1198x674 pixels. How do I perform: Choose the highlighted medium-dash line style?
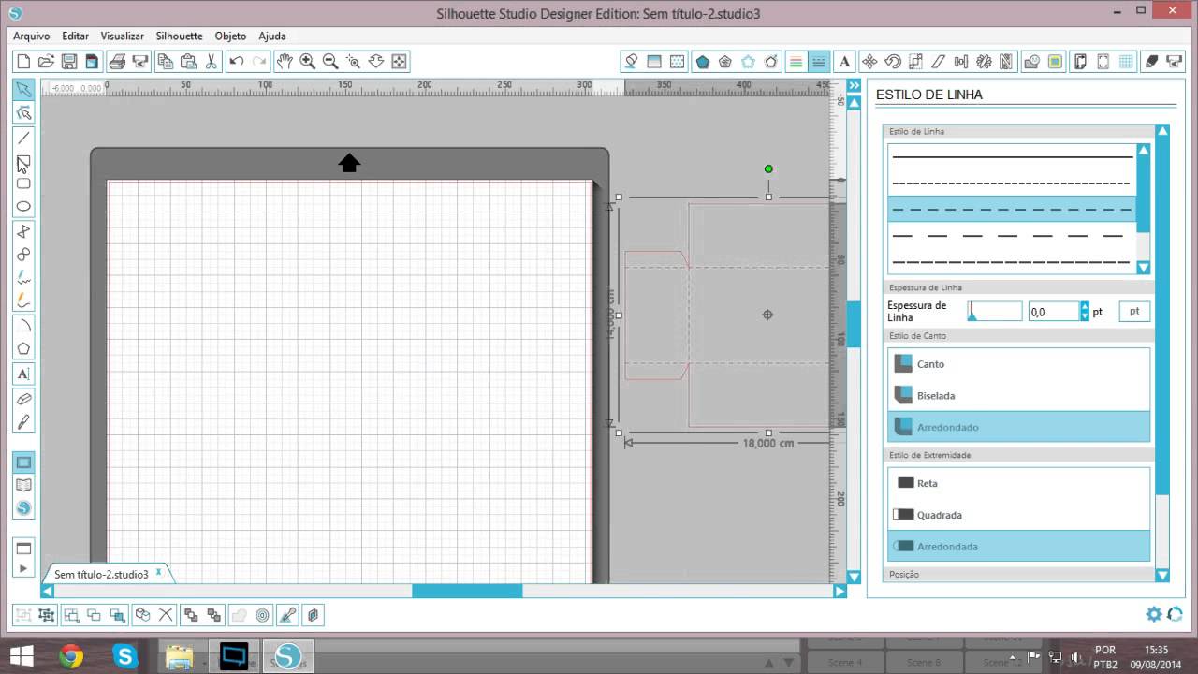(1012, 209)
